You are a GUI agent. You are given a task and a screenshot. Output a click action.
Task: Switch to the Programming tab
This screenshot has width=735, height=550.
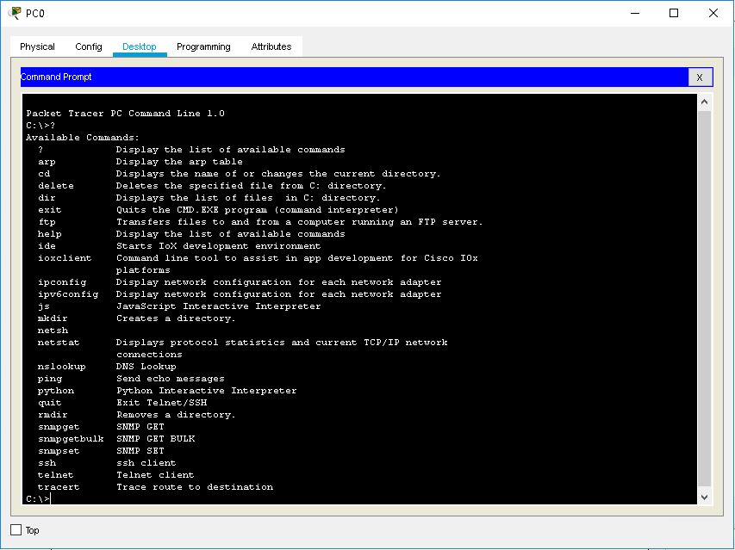(x=202, y=46)
